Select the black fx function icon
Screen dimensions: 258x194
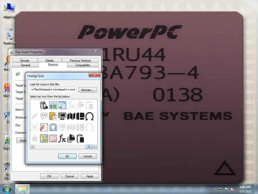pos(62,138)
